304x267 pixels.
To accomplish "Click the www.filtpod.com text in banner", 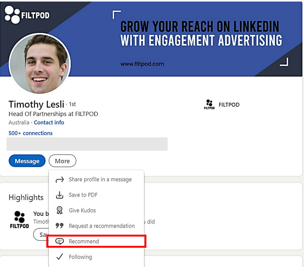I will 142,64.
